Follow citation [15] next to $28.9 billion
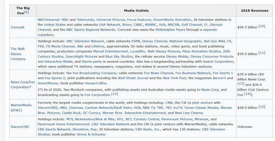Screen dimensions: 275x141 262,107
